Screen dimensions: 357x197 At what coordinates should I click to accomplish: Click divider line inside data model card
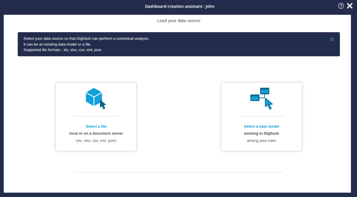261,116
